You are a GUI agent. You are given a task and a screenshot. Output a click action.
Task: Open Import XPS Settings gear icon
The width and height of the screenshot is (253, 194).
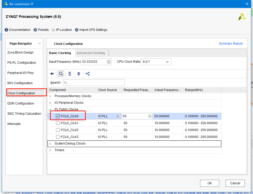(77, 30)
